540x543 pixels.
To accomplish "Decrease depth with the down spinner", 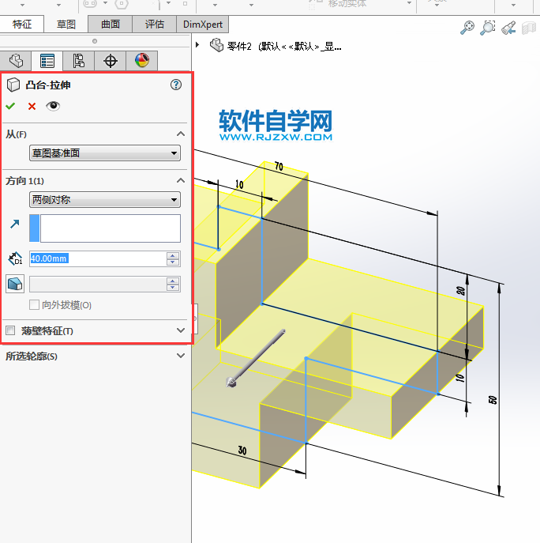I will coord(173,262).
